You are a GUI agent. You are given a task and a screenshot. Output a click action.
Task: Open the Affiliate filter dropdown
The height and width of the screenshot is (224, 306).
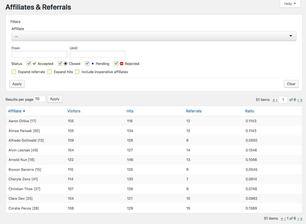click(154, 36)
